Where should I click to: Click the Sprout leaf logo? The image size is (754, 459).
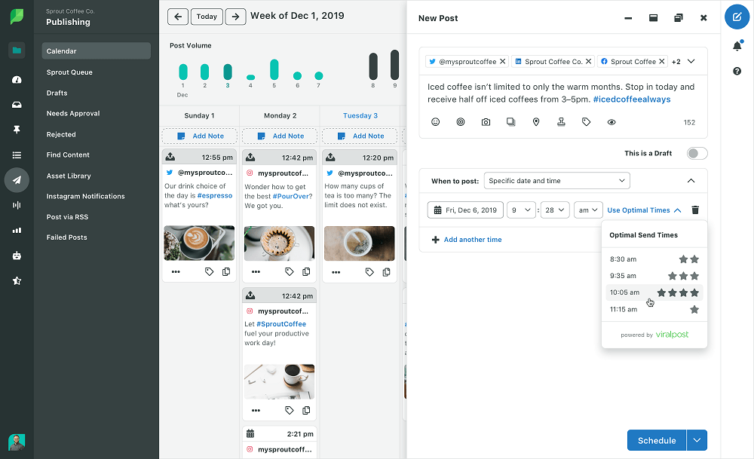(x=17, y=17)
